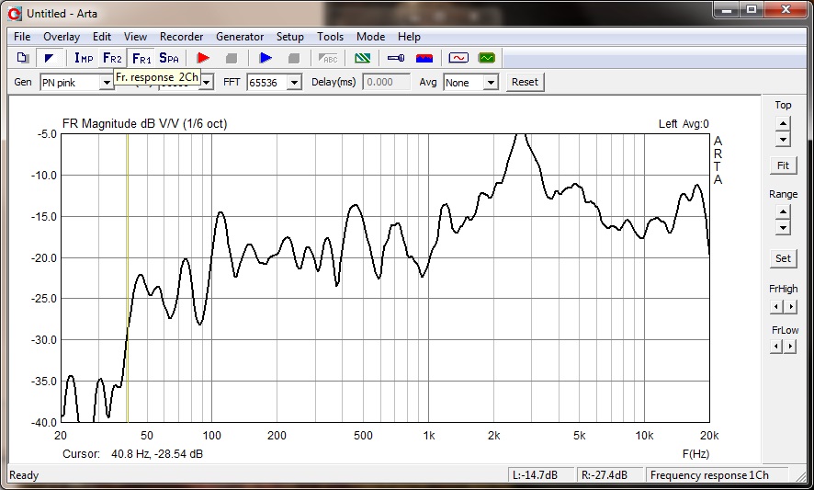Click the green striped toolbar icon
814x490 pixels.
pyautogui.click(x=362, y=58)
